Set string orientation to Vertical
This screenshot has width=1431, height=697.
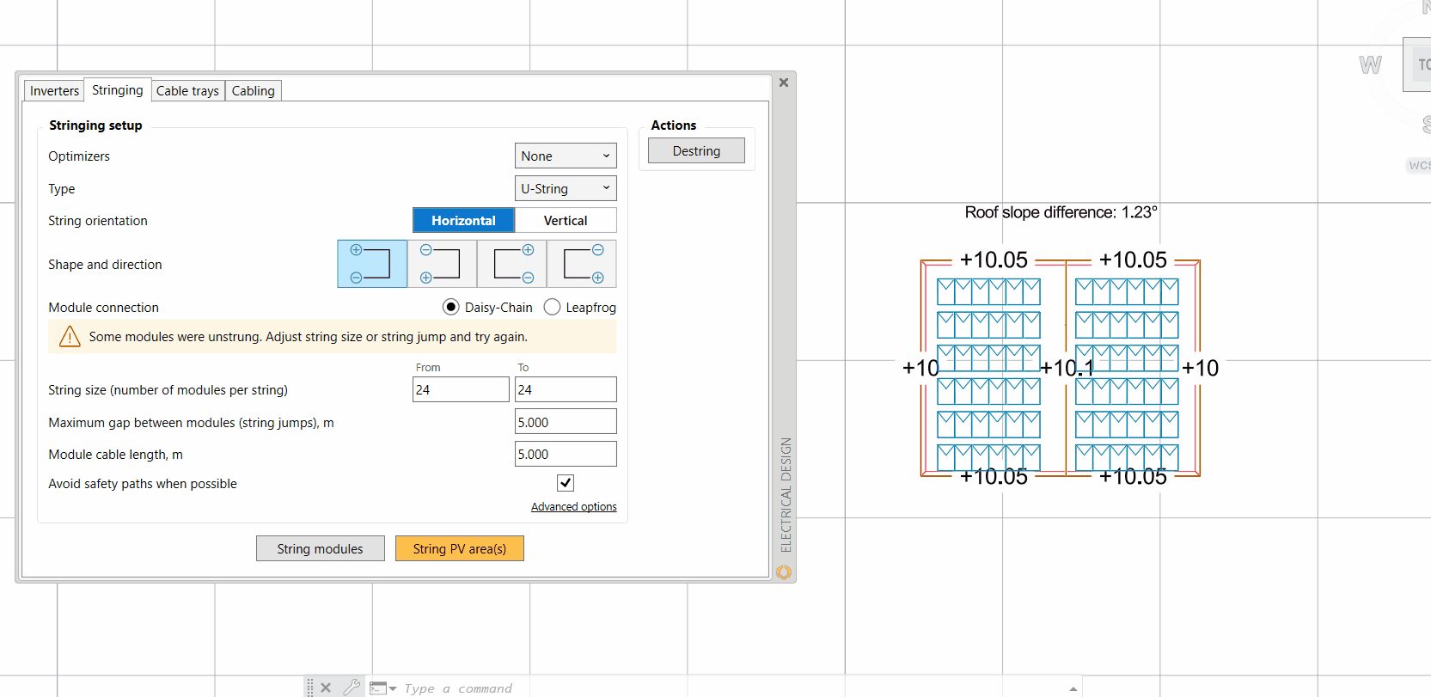coord(566,220)
